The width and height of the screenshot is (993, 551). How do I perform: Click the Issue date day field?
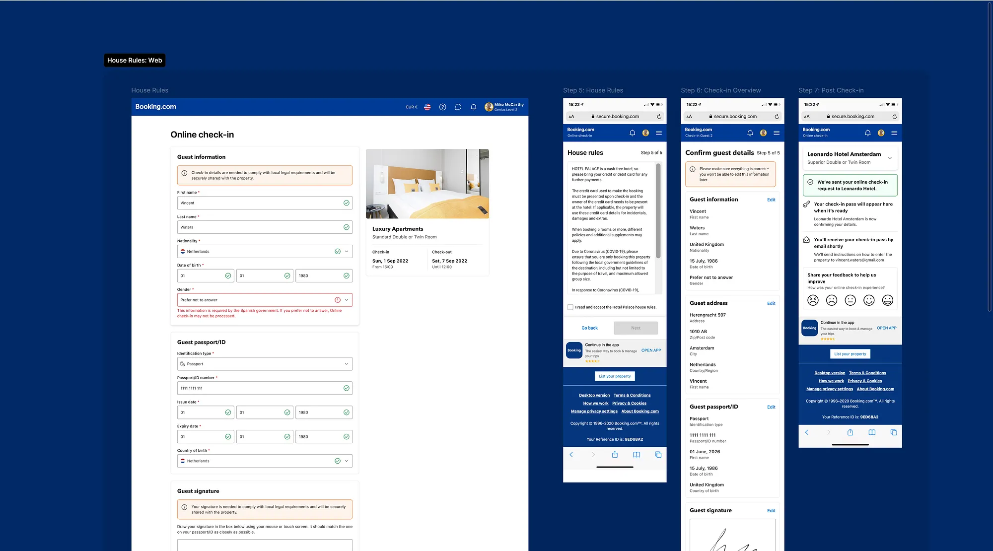[206, 412]
